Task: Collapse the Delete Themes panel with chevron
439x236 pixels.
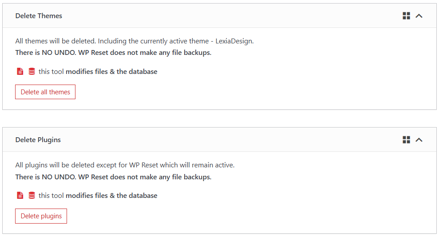Action: coord(419,16)
